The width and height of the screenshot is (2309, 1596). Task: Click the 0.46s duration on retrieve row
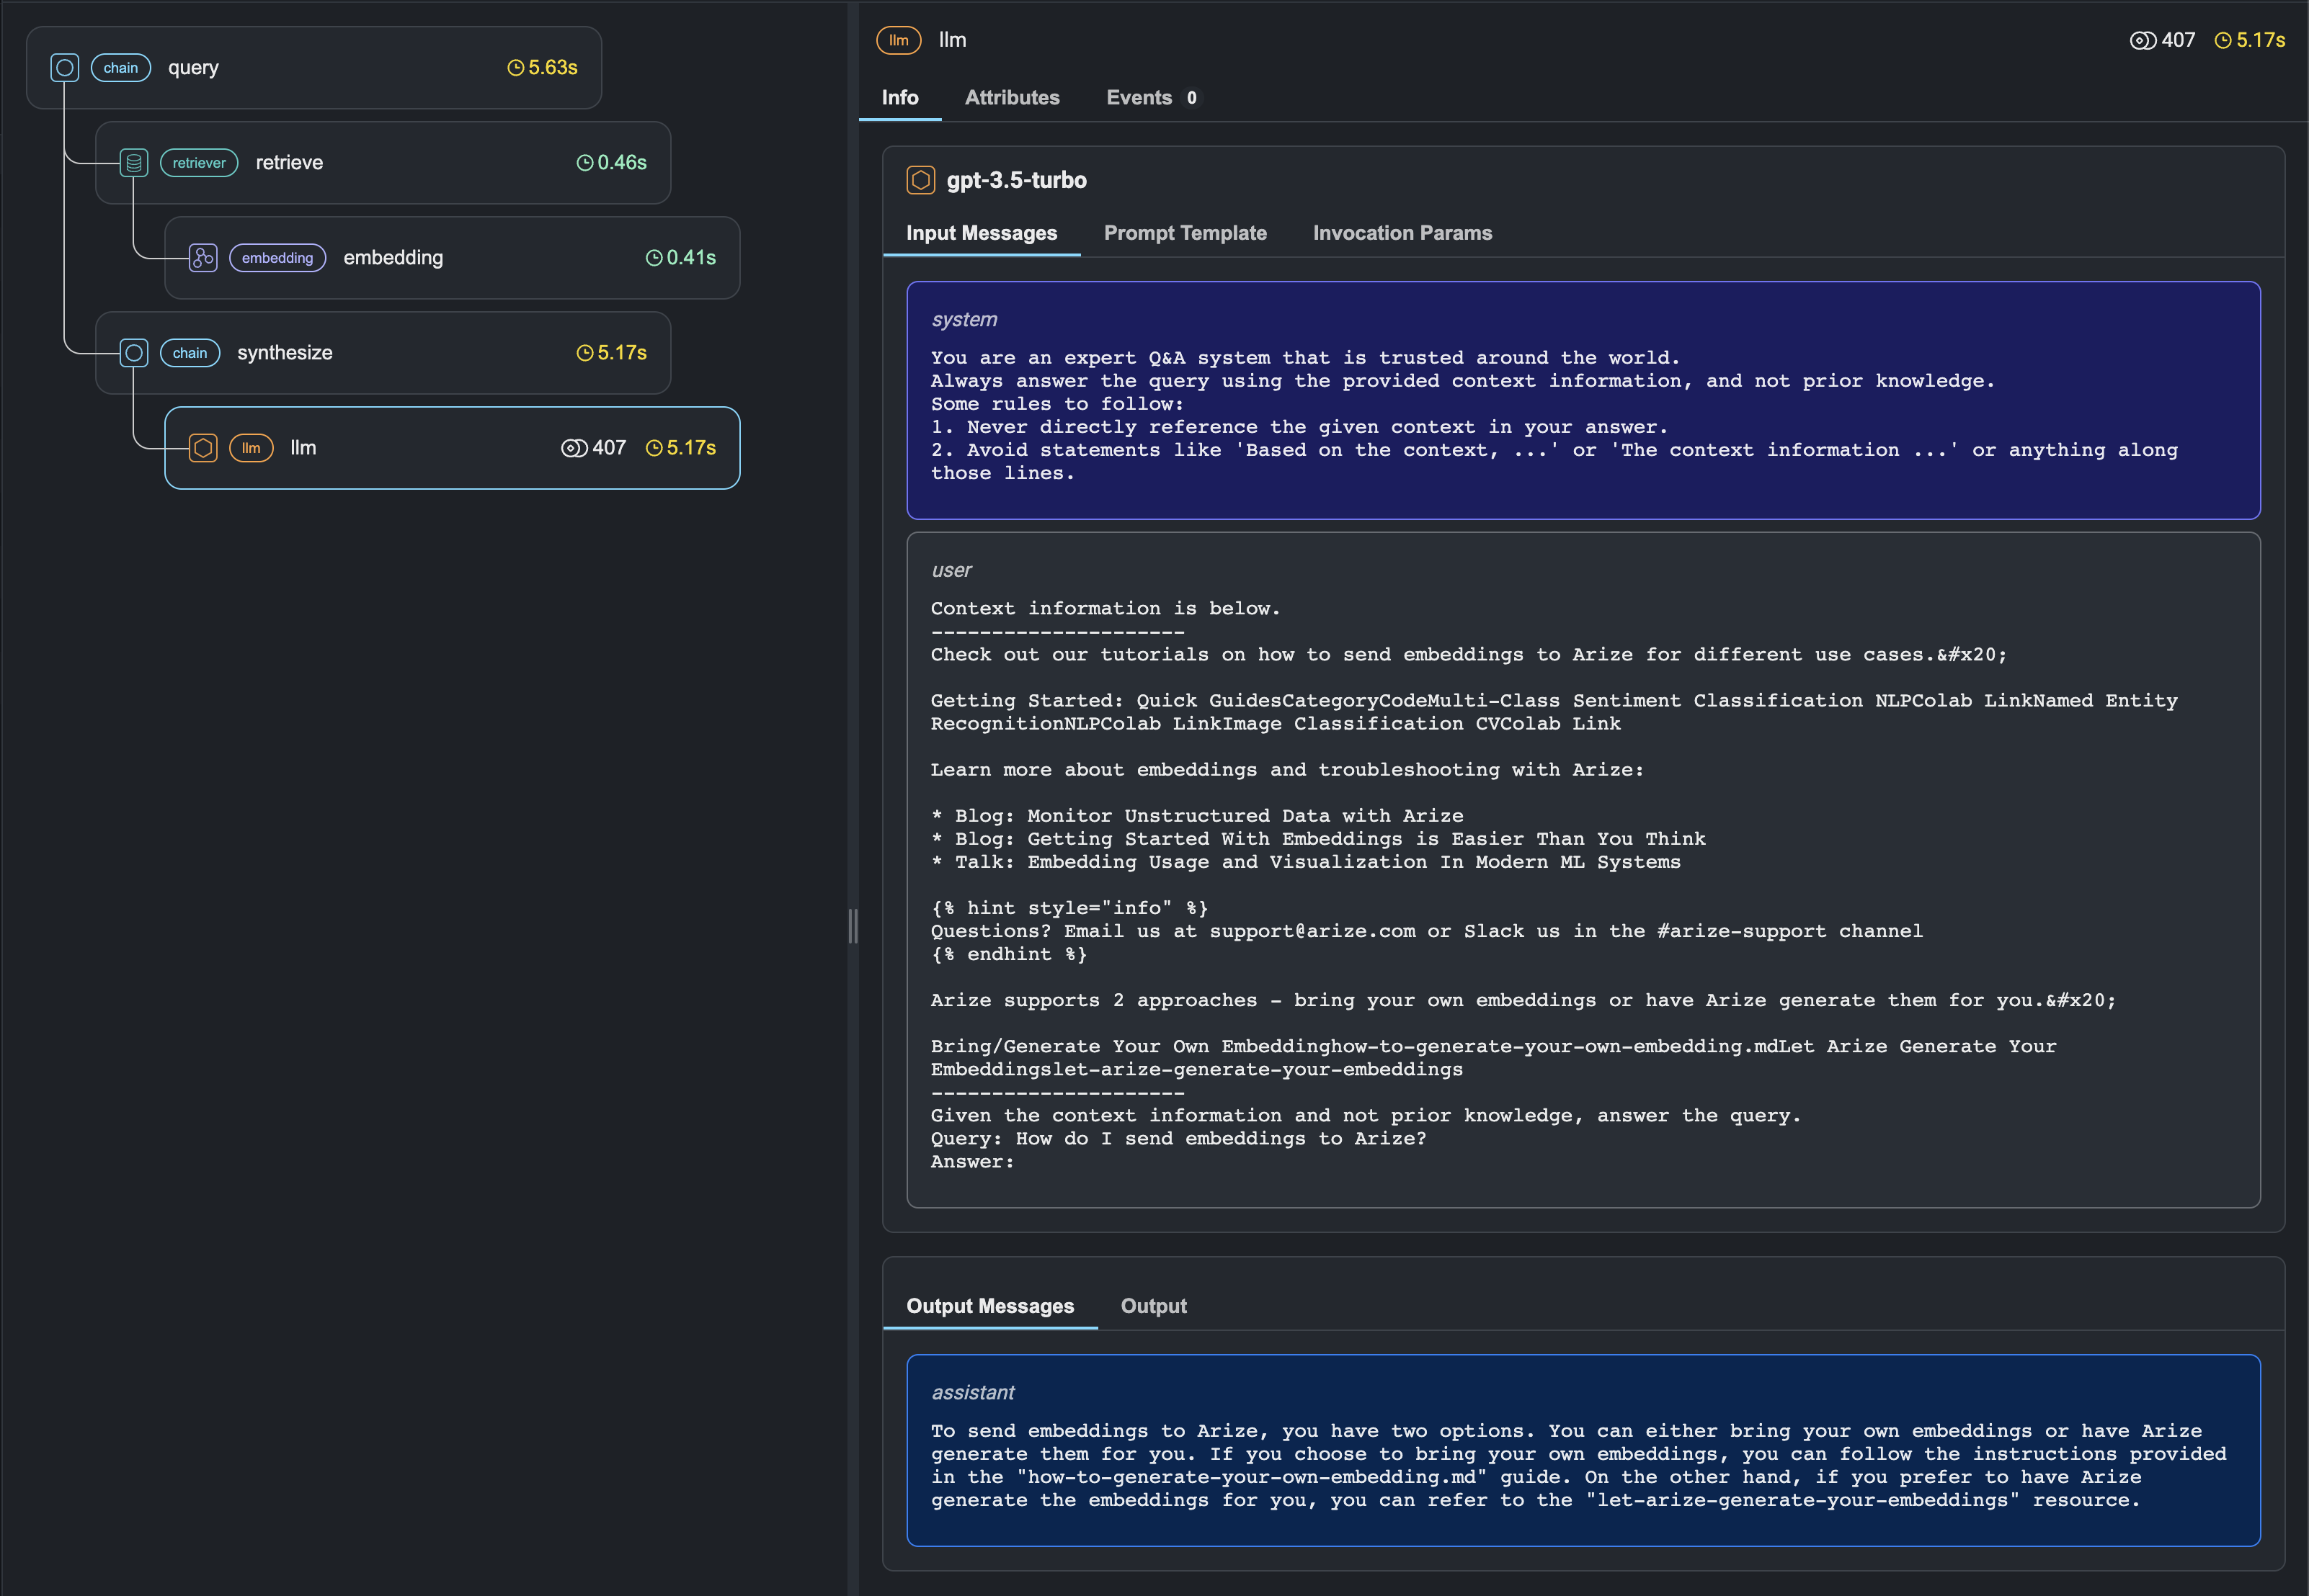click(x=622, y=163)
